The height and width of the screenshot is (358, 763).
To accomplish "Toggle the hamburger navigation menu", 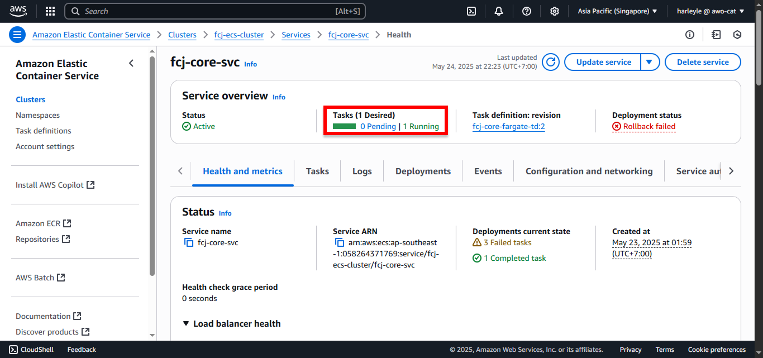I will (17, 35).
